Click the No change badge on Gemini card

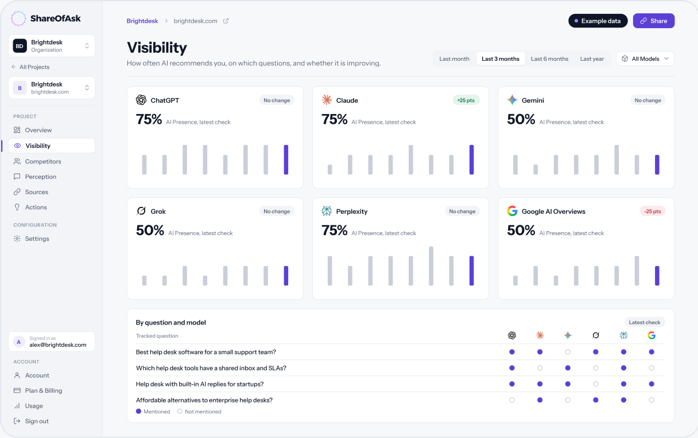point(647,100)
